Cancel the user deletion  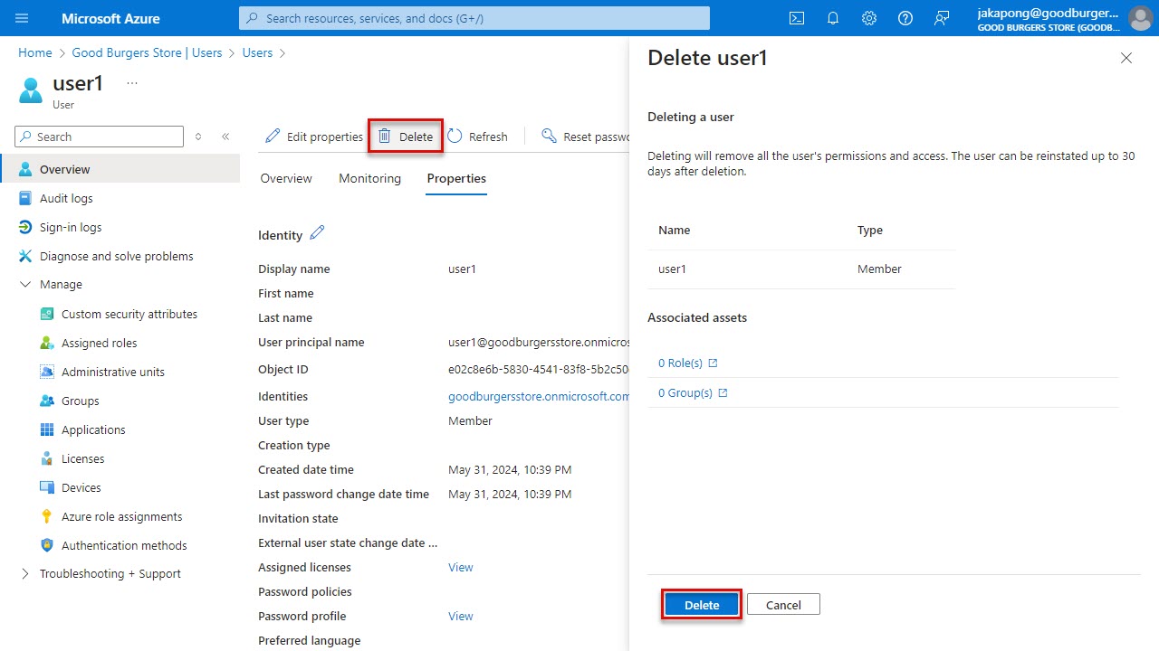(782, 604)
